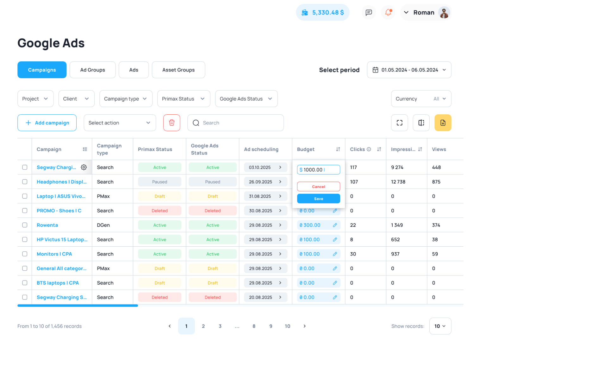
Task: Select the Headphones I Display row checkbox
Action: tap(25, 182)
